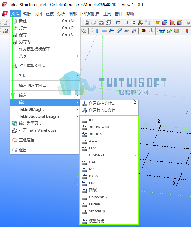The image size is (191, 227).
Task: Click the T-shaped concrete component icon
Action: coord(162,31)
